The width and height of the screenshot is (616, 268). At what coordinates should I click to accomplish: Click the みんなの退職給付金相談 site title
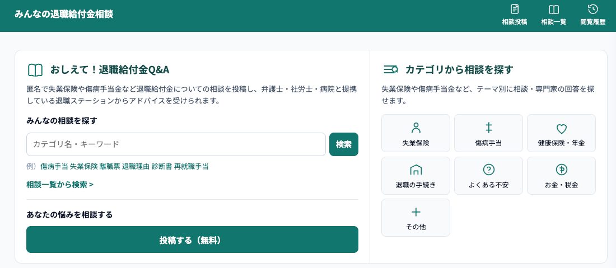pos(64,15)
